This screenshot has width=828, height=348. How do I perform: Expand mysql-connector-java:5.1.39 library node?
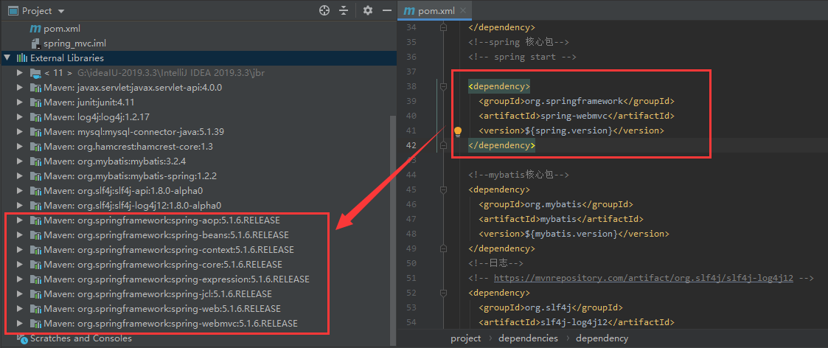pyautogui.click(x=19, y=132)
